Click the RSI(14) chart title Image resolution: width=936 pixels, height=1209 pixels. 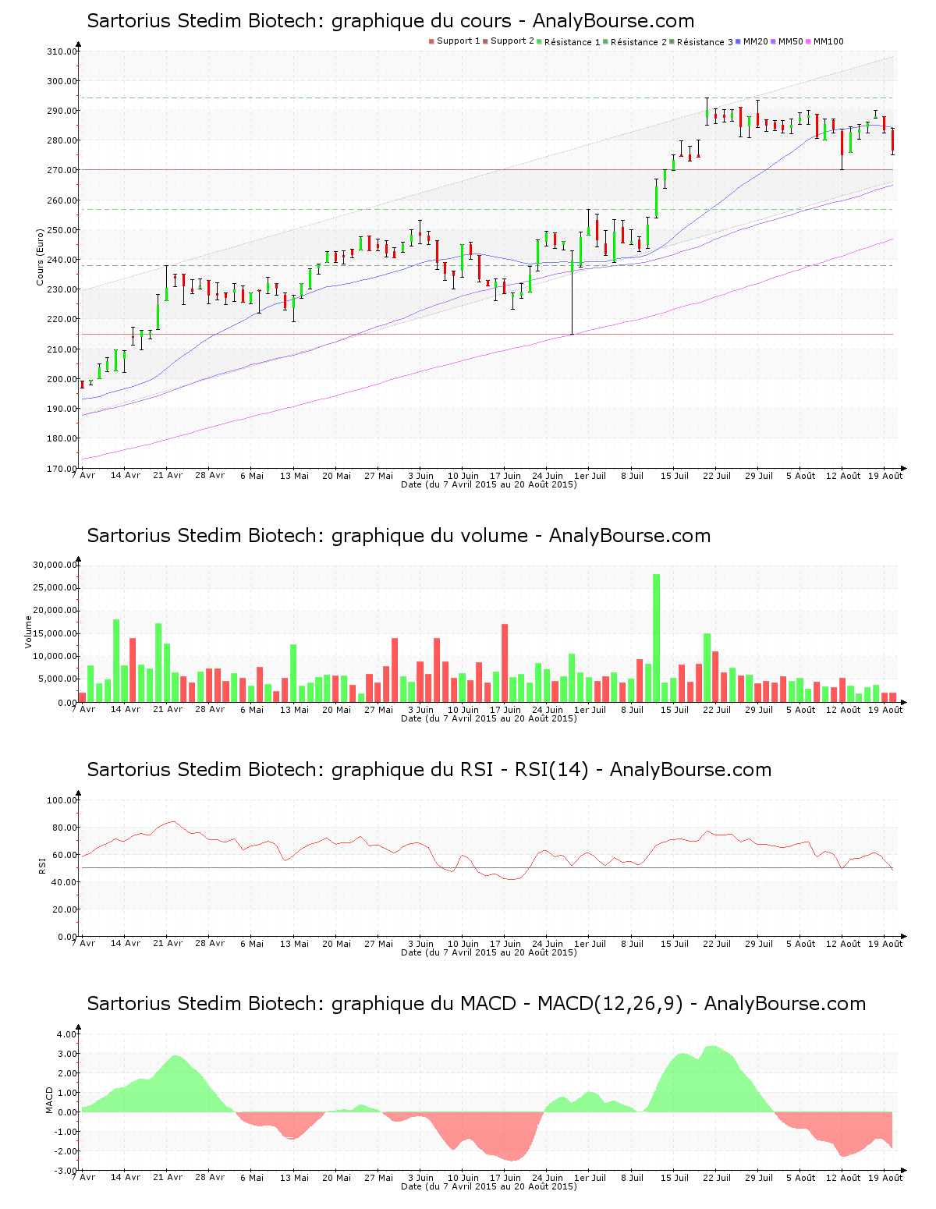point(429,770)
